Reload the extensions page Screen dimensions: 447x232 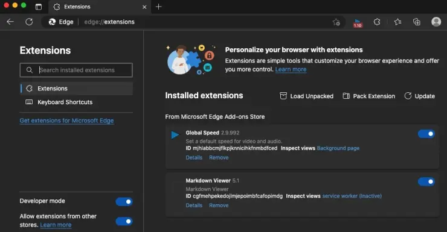coord(29,22)
